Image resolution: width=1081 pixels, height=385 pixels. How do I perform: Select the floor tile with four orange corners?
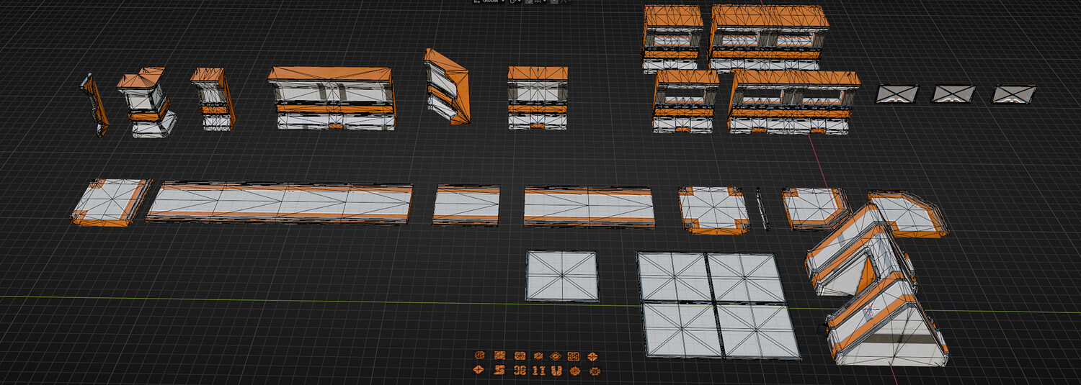coord(713,209)
